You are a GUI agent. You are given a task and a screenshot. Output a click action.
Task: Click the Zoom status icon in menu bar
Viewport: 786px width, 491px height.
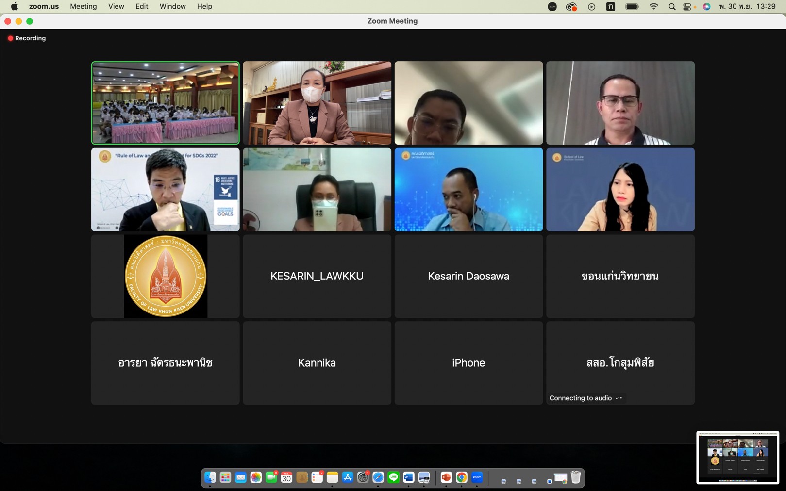click(552, 6)
